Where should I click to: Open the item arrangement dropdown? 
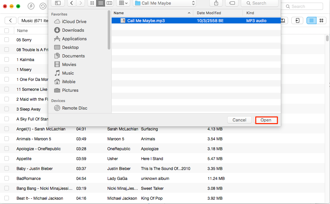(x=123, y=3)
